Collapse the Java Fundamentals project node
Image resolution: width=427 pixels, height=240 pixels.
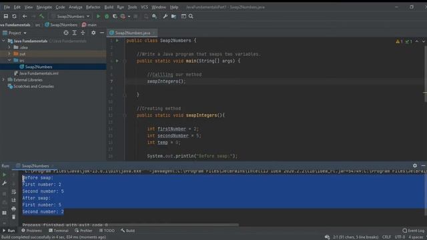click(x=3, y=41)
